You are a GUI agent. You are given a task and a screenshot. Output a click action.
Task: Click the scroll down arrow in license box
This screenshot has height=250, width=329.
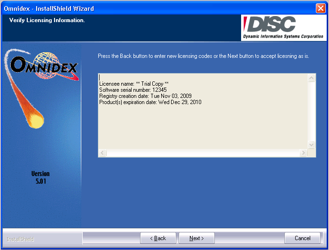(311, 145)
